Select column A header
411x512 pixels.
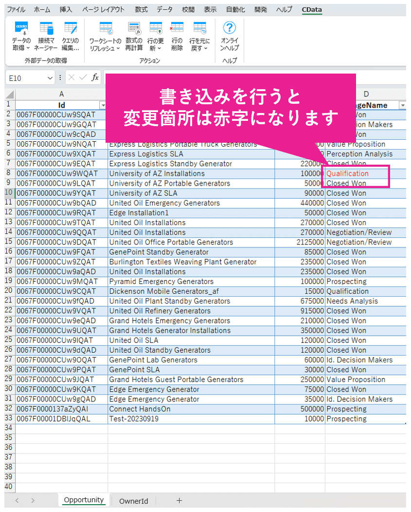pyautogui.click(x=61, y=94)
